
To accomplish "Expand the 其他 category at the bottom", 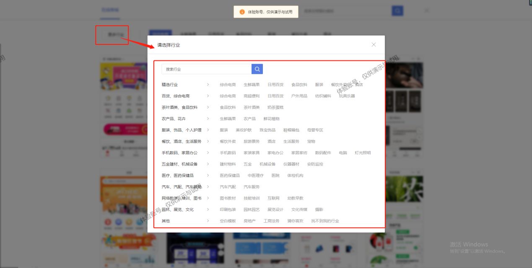I will [x=208, y=221].
